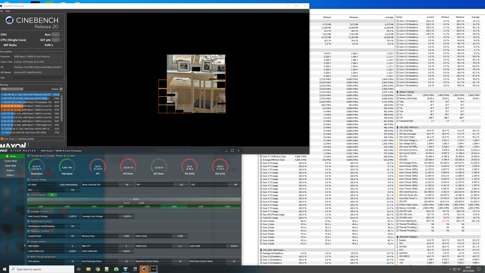Click the Peak Speed gauge
This screenshot has height=273, width=485.
coord(67,167)
